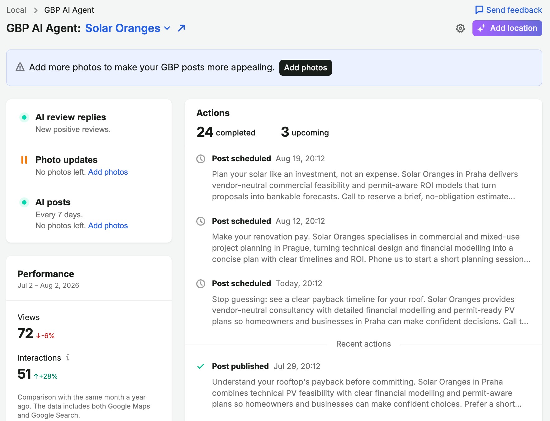Viewport: 550px width, 421px height.
Task: Click the AI review replies green status dot
Action: coord(24,117)
